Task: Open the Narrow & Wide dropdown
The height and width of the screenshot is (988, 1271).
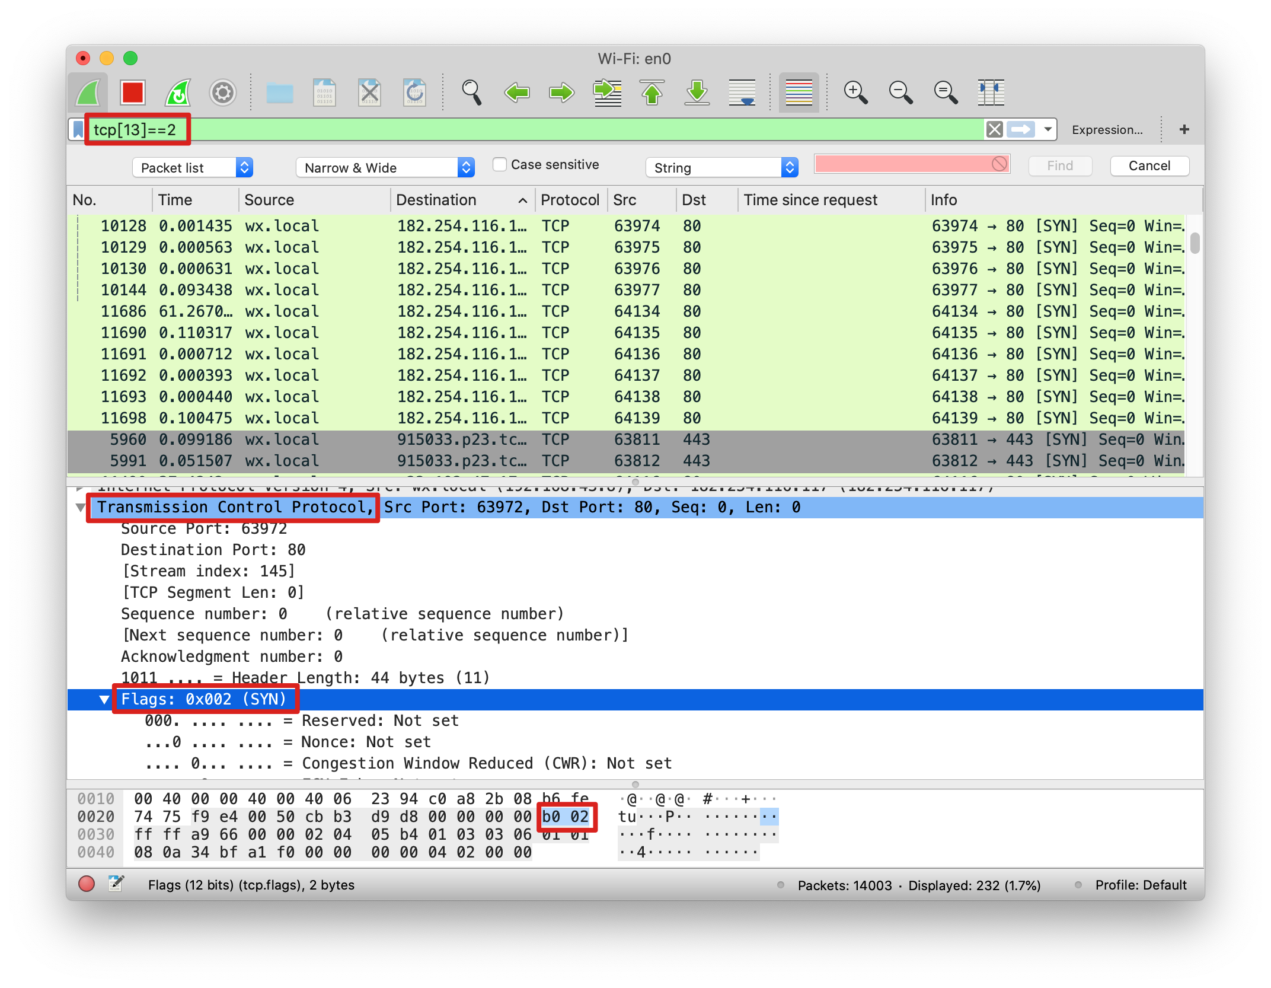Action: (385, 168)
